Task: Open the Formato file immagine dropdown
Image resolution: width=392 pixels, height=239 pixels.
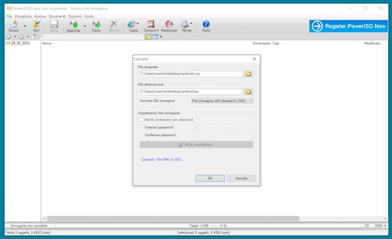Action: [222, 101]
